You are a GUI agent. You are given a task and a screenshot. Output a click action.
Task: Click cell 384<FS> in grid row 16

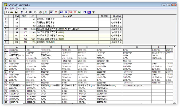click(87, 91)
